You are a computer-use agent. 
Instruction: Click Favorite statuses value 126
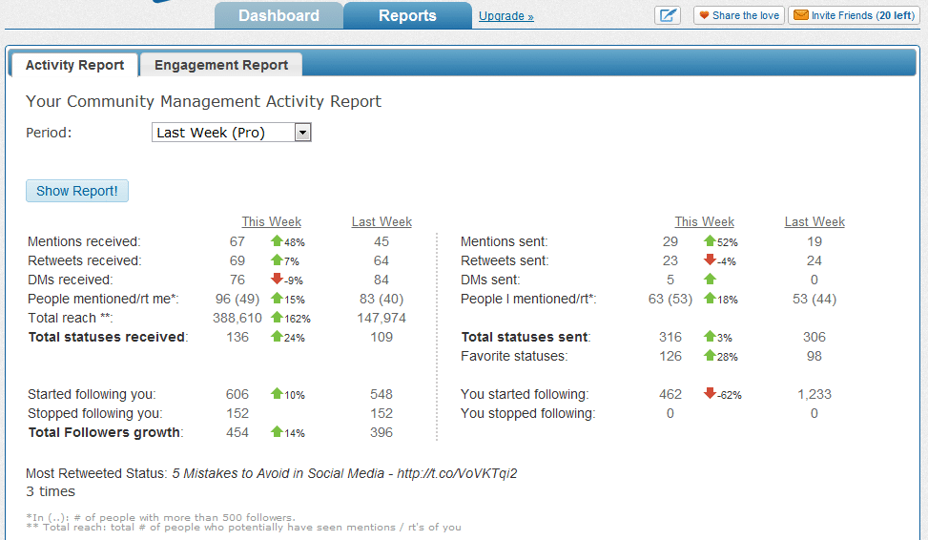coord(670,356)
